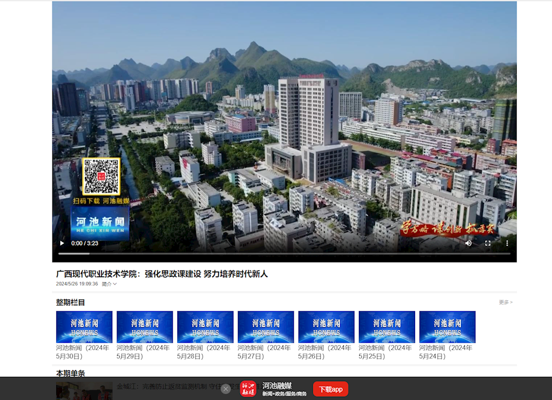Open the 金城江 news story link
The image size is (552, 400).
pos(166,387)
